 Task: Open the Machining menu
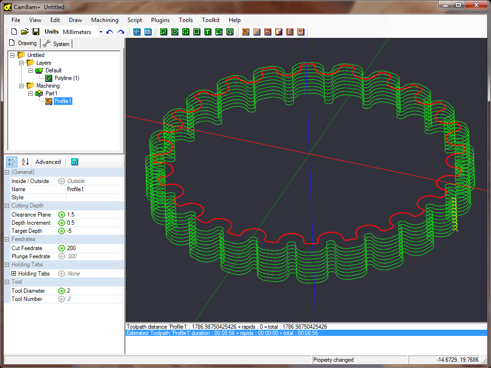tap(105, 20)
